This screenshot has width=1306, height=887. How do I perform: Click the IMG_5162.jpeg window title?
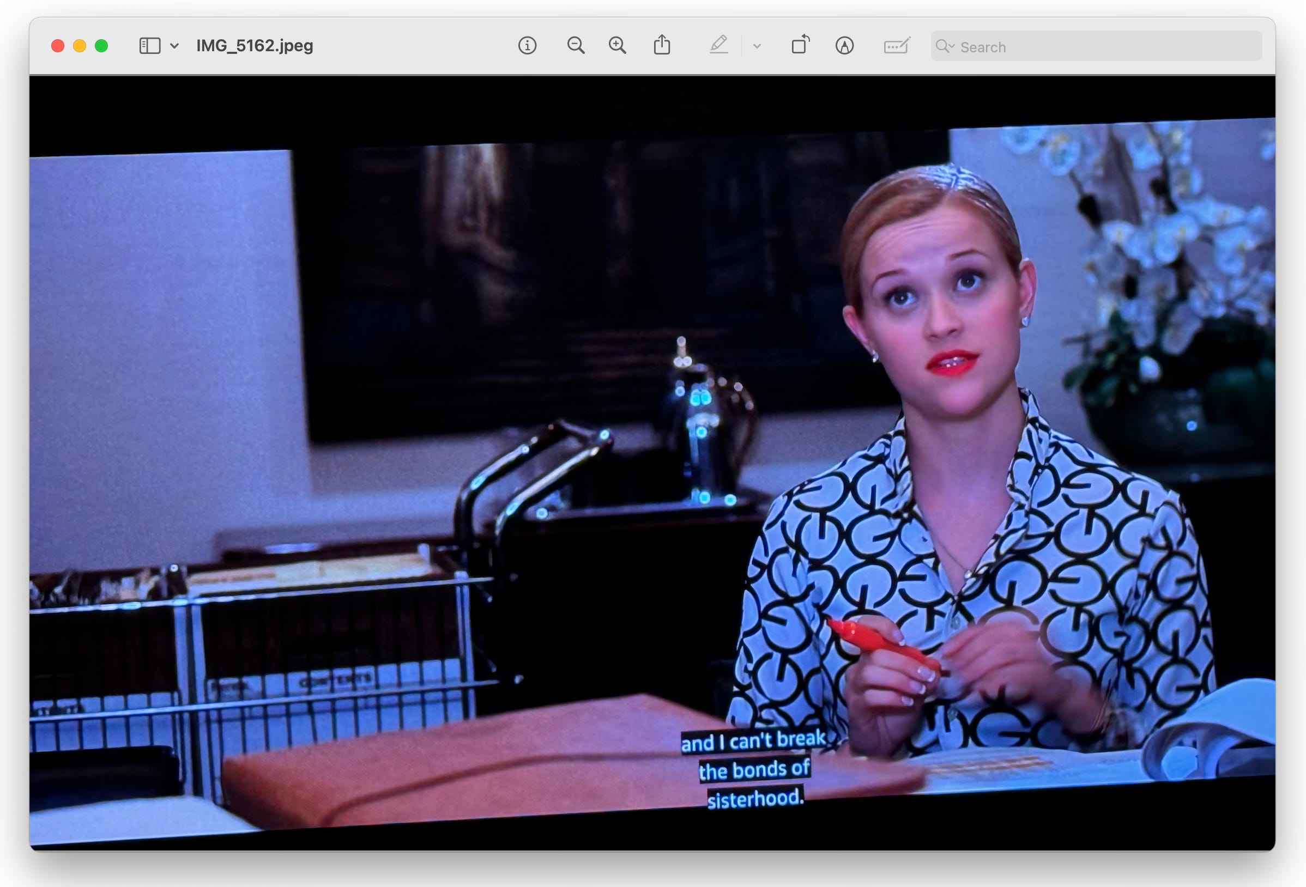pyautogui.click(x=255, y=46)
